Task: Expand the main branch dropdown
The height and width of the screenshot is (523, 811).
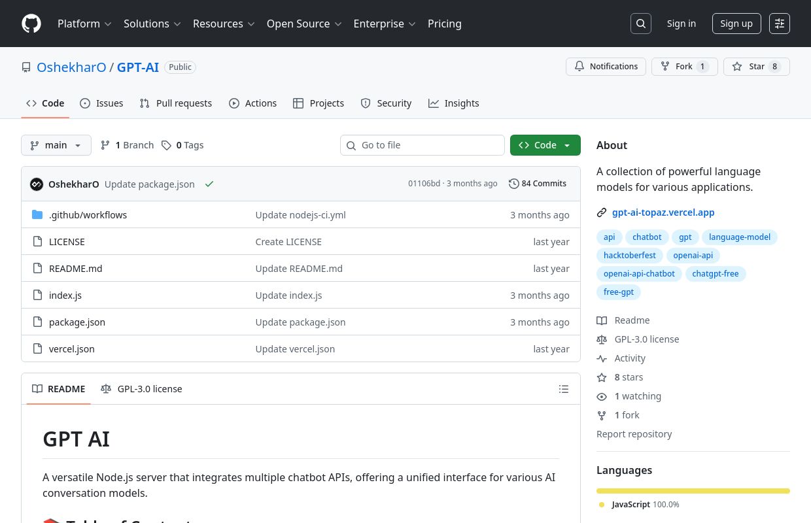Action: coord(56,145)
